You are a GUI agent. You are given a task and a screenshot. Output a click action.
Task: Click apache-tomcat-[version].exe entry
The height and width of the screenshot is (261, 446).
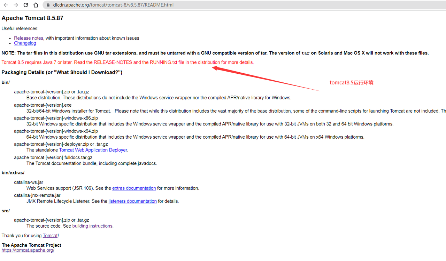(43, 105)
